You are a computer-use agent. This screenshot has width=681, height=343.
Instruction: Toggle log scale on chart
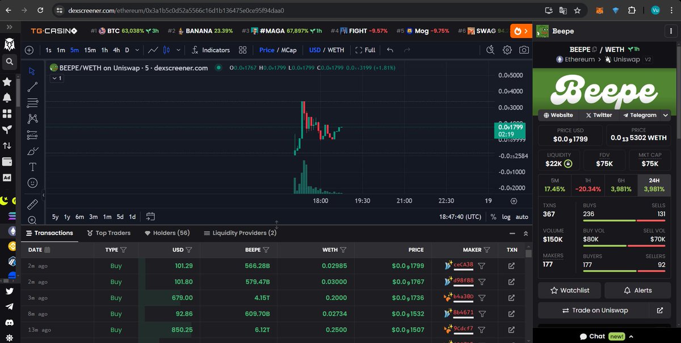(506, 217)
